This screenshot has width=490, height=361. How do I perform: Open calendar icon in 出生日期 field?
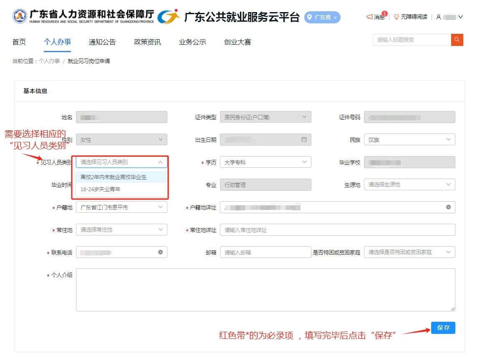(304, 139)
